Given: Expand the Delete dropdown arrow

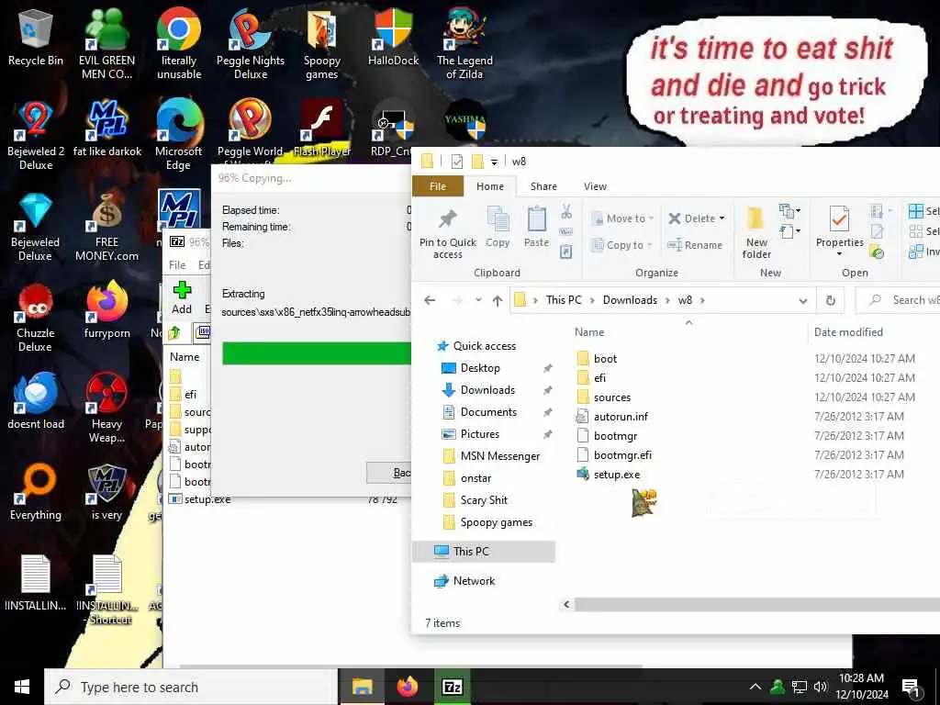Looking at the screenshot, I should click(x=722, y=218).
